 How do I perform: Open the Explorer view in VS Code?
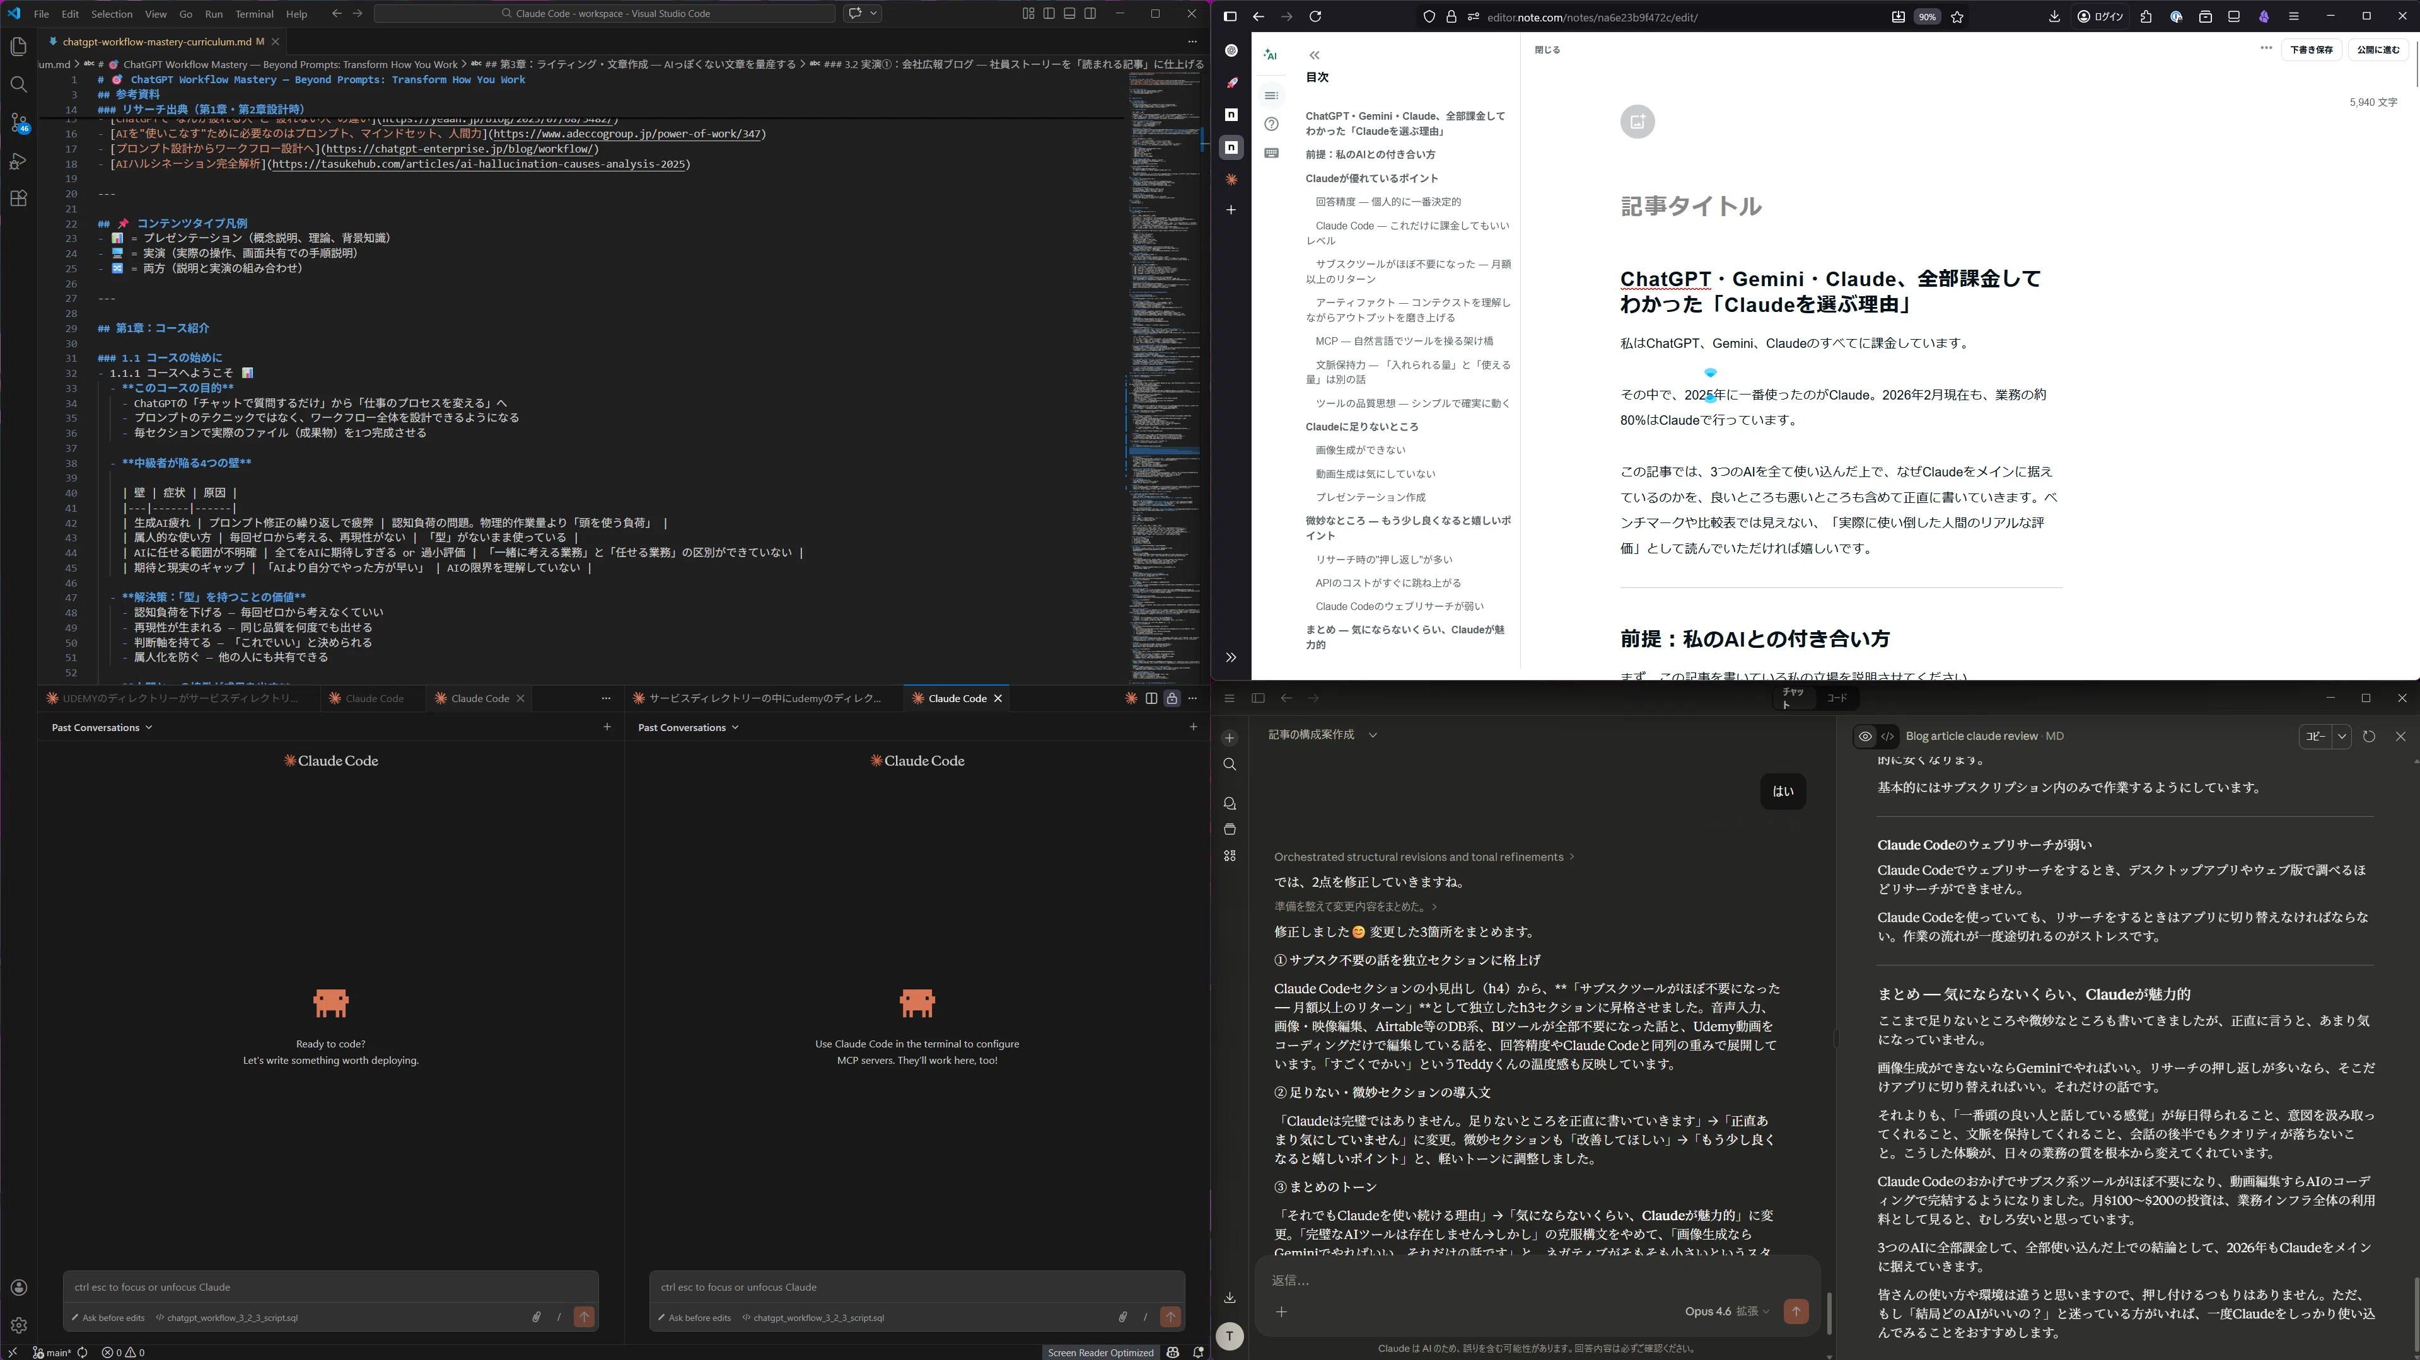coord(18,47)
